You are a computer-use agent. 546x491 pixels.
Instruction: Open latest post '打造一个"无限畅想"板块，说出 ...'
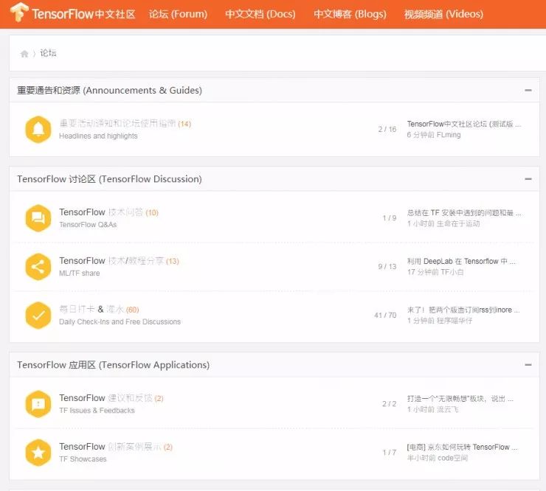tap(460, 398)
